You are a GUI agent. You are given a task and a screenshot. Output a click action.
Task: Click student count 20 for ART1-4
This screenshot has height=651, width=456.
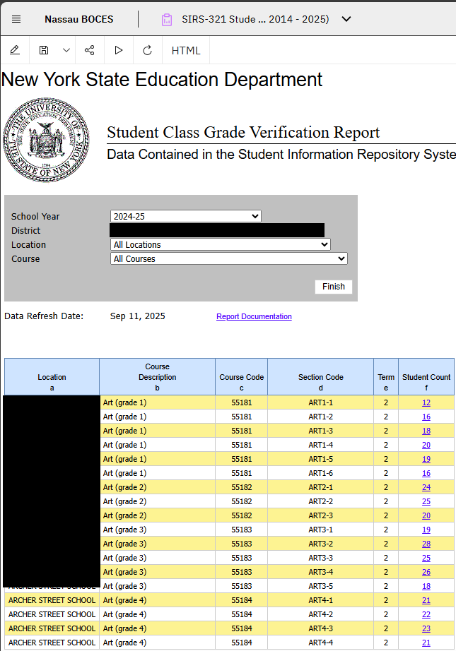tap(426, 445)
